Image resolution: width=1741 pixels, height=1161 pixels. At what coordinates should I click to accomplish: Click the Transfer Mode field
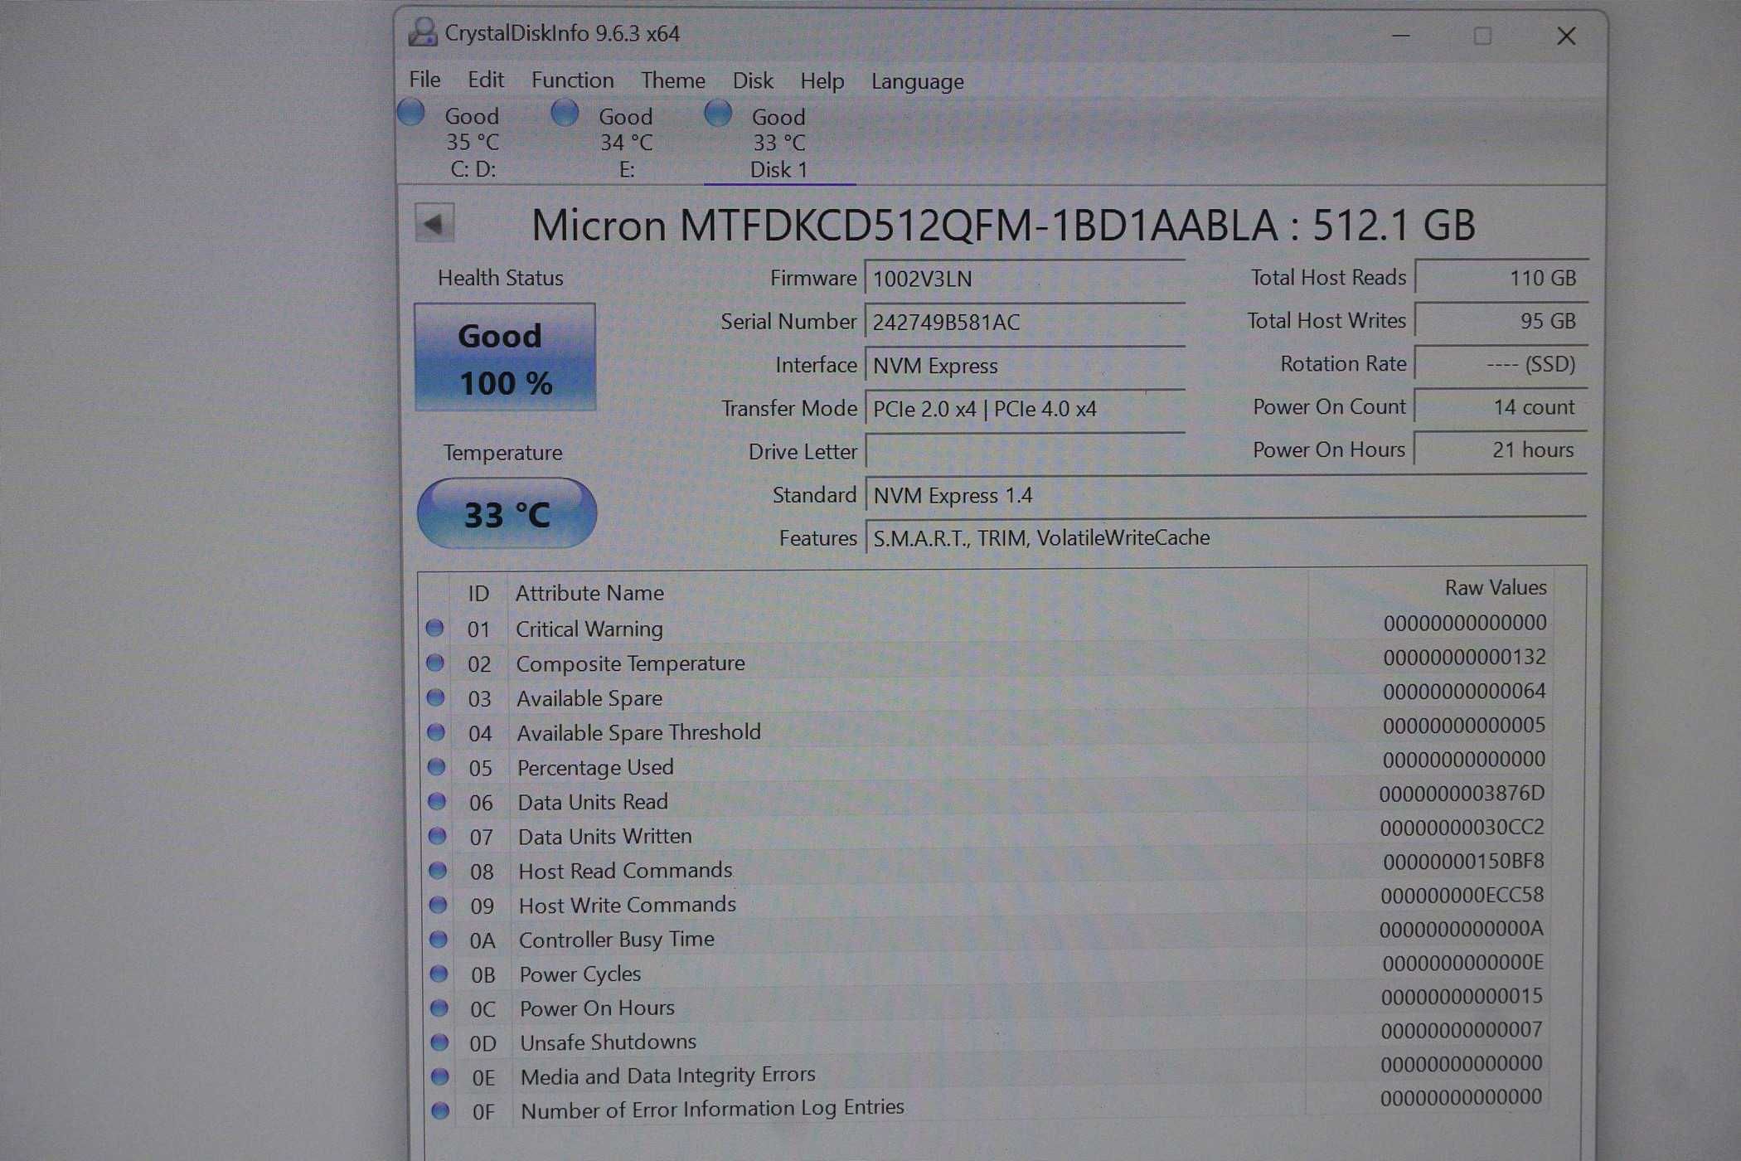(1025, 409)
